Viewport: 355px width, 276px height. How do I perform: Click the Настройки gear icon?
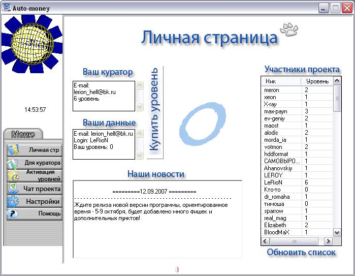(13, 201)
